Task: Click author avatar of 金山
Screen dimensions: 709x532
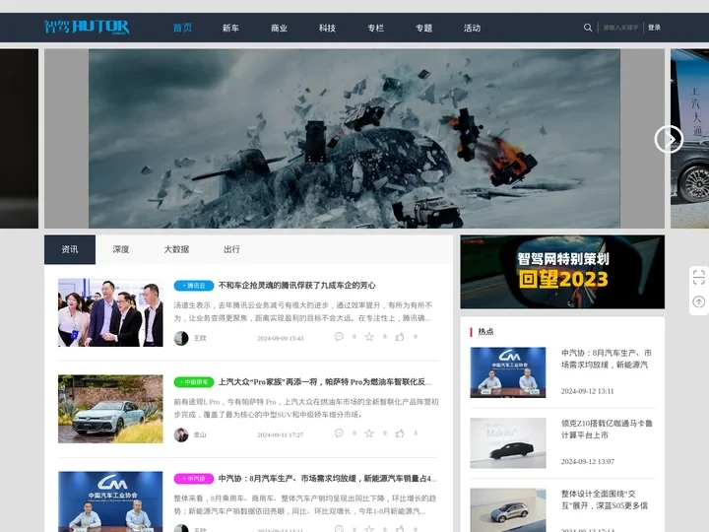Action: click(x=181, y=434)
